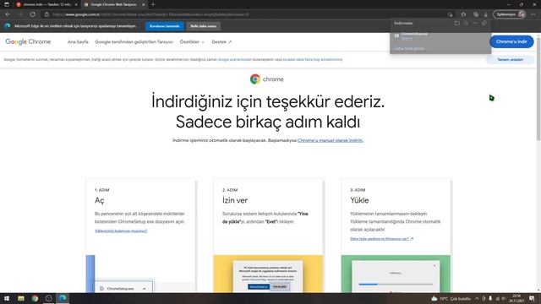
Task: Open downloads folder icon in downloads panel
Action: click(456, 23)
